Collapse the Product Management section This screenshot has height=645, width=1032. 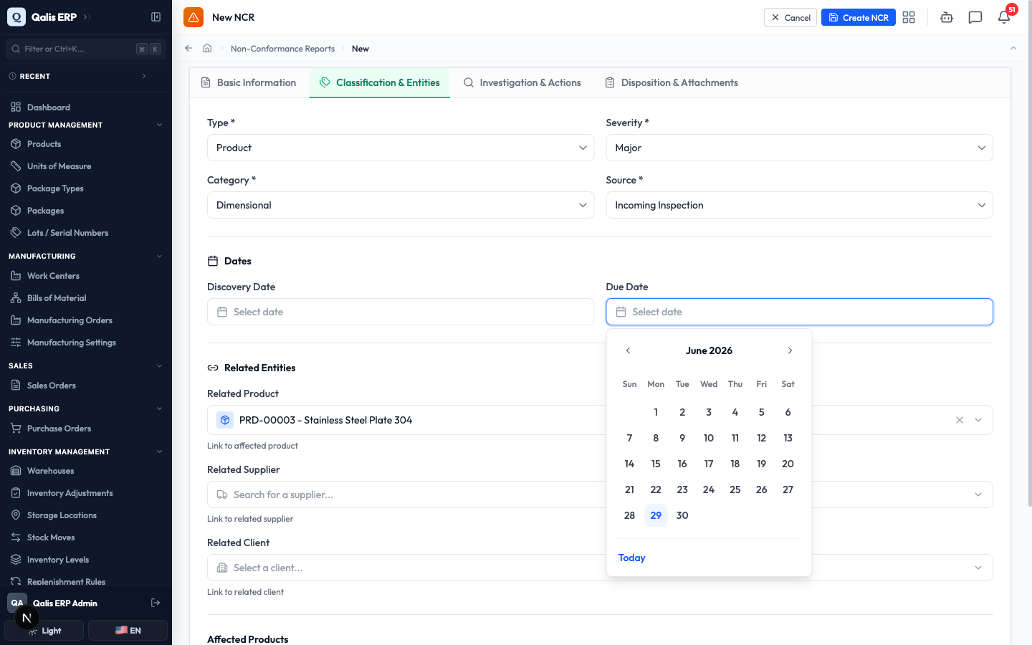(159, 125)
